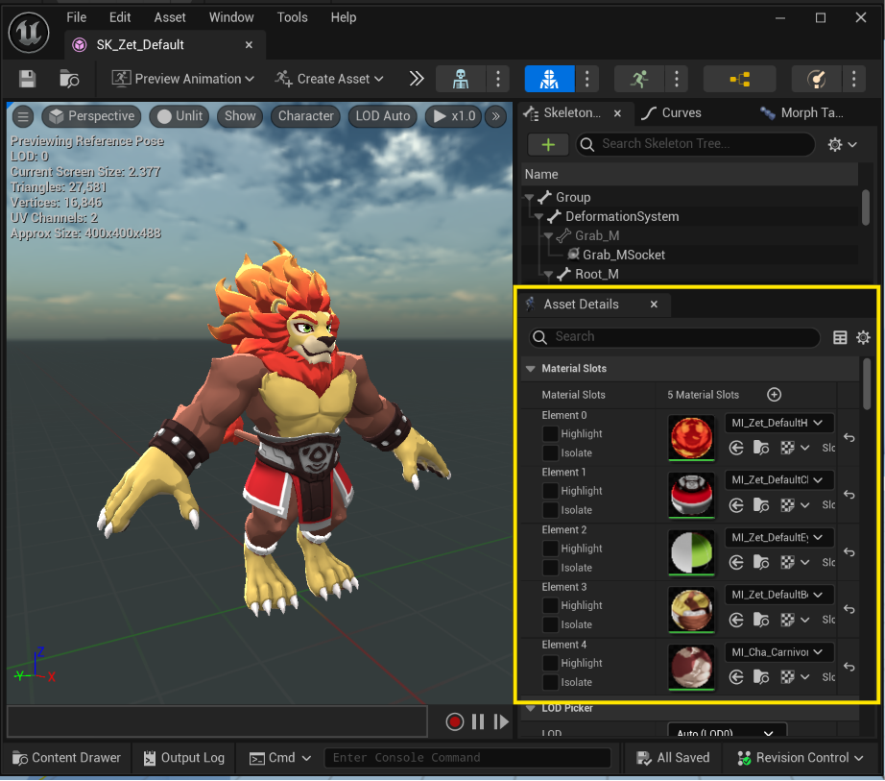The width and height of the screenshot is (885, 781).
Task: Open the Preview Animation dropdown
Action: click(183, 79)
